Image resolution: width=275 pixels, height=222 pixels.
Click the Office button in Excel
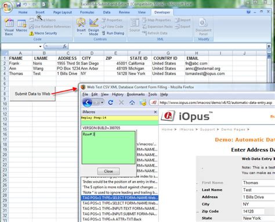click(7, 7)
